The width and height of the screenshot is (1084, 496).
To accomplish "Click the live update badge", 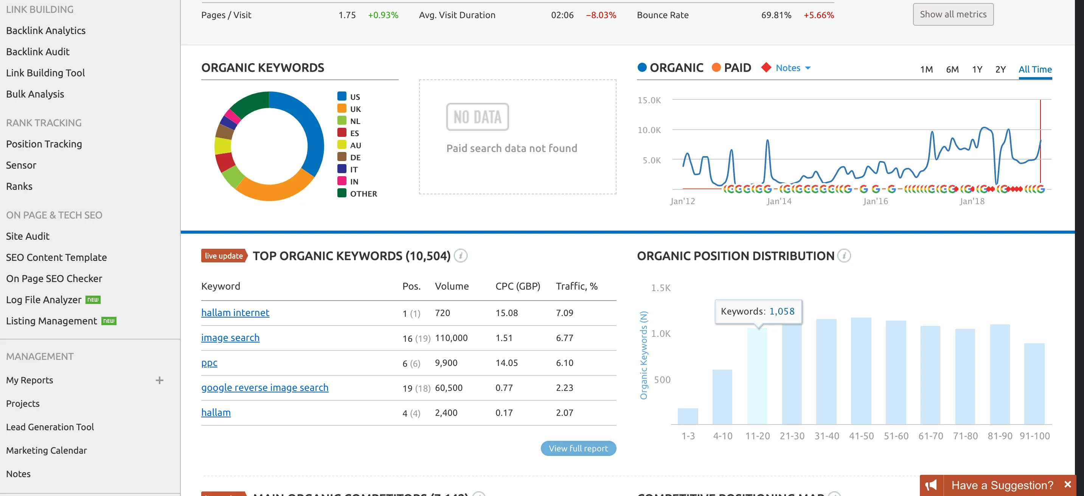I will pos(224,255).
